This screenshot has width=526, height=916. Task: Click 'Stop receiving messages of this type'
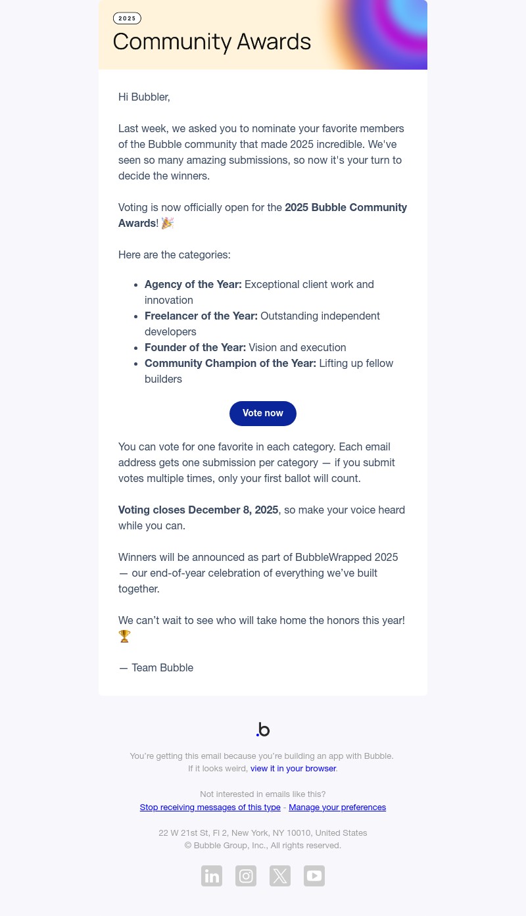(x=210, y=807)
